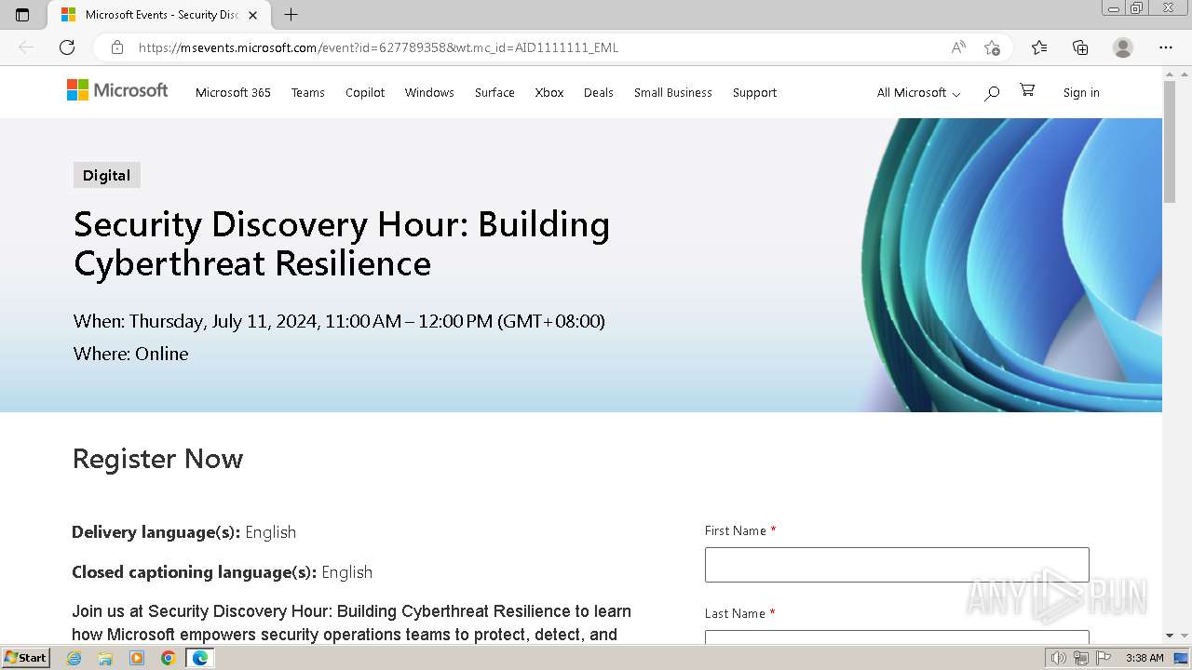This screenshot has height=670, width=1192.
Task: Click the Action Center flag icon
Action: [1104, 658]
